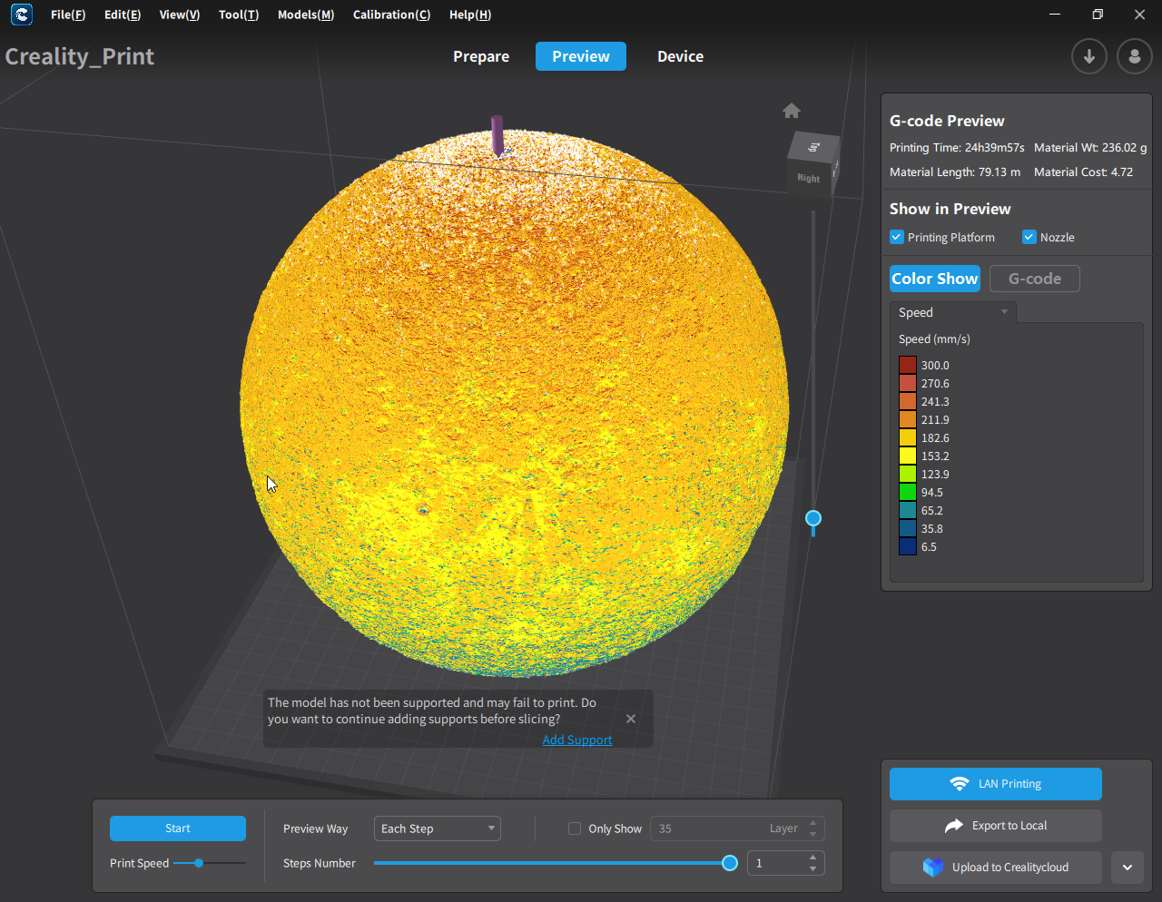Click the Start button
This screenshot has height=902, width=1162.
(x=178, y=828)
